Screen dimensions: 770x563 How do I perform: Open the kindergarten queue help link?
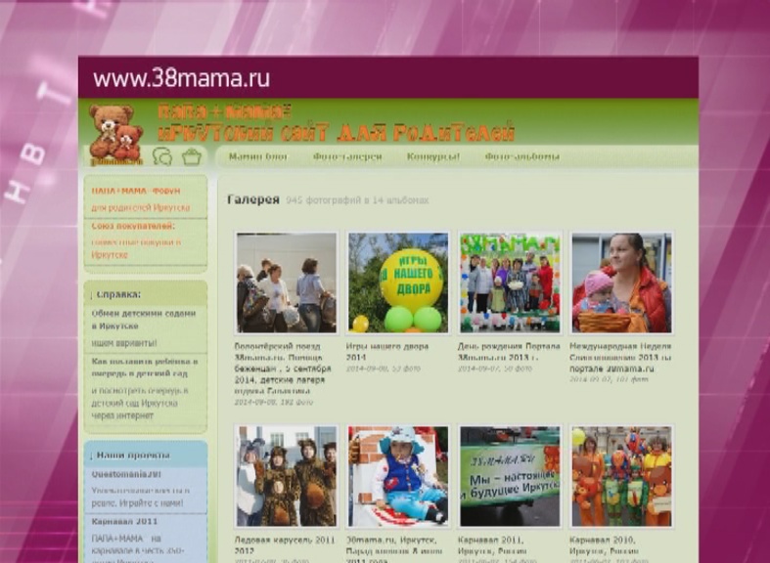(x=145, y=368)
